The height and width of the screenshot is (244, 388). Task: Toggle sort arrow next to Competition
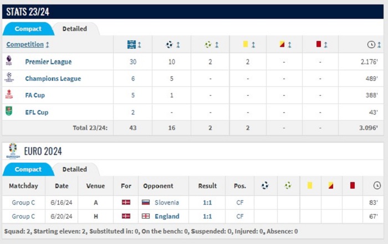coord(48,45)
